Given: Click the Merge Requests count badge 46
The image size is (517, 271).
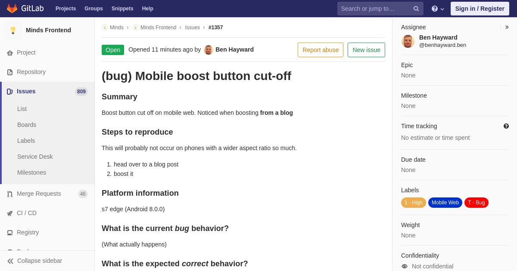Looking at the screenshot, I should 83,194.
